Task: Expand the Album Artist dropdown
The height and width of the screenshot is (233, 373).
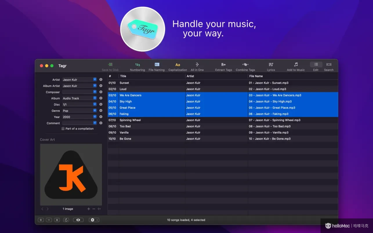Action: coord(95,86)
